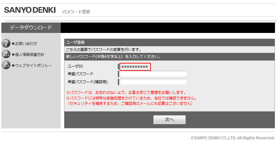Click the パスワード変更 page title
Image resolution: width=277 pixels, height=142 pixels.
pyautogui.click(x=76, y=12)
